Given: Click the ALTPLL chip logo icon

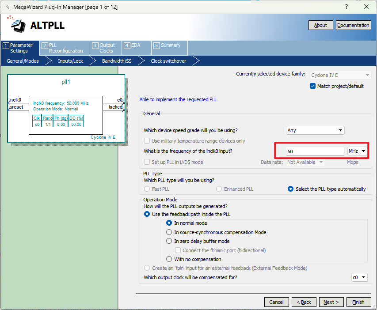Looking at the screenshot, I should [x=16, y=24].
